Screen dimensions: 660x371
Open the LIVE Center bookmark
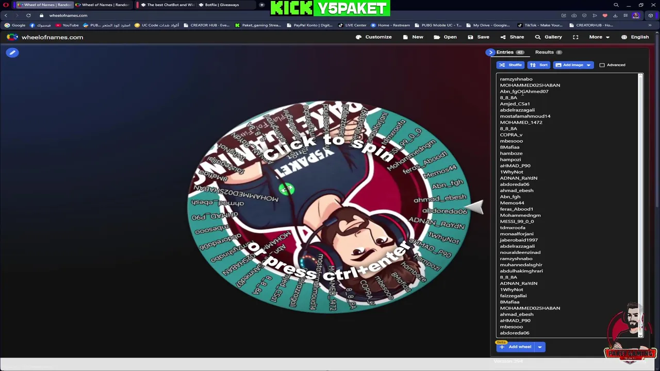[x=352, y=25]
